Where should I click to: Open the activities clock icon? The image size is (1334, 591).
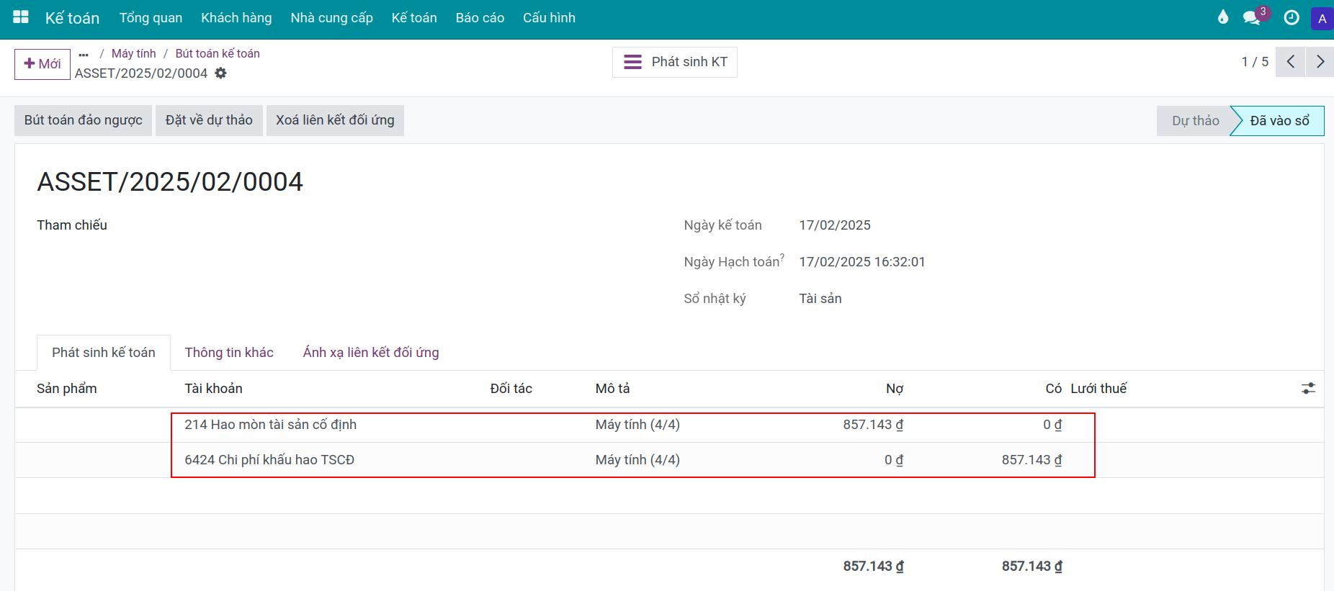coord(1292,18)
